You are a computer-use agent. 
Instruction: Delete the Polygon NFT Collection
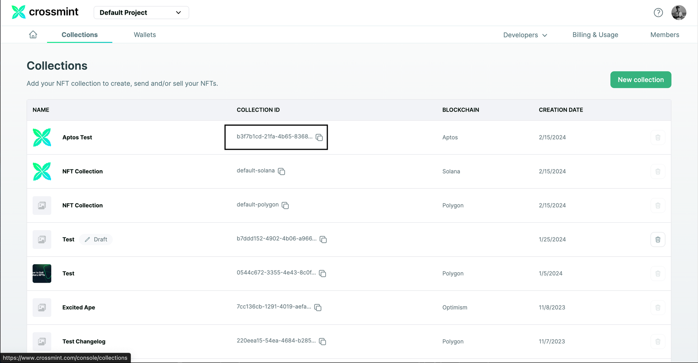click(x=658, y=205)
